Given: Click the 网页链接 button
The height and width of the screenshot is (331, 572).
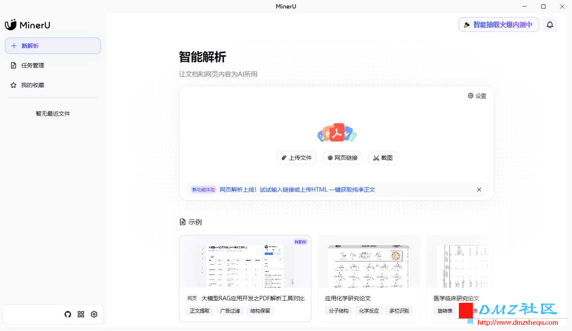Looking at the screenshot, I should 342,158.
